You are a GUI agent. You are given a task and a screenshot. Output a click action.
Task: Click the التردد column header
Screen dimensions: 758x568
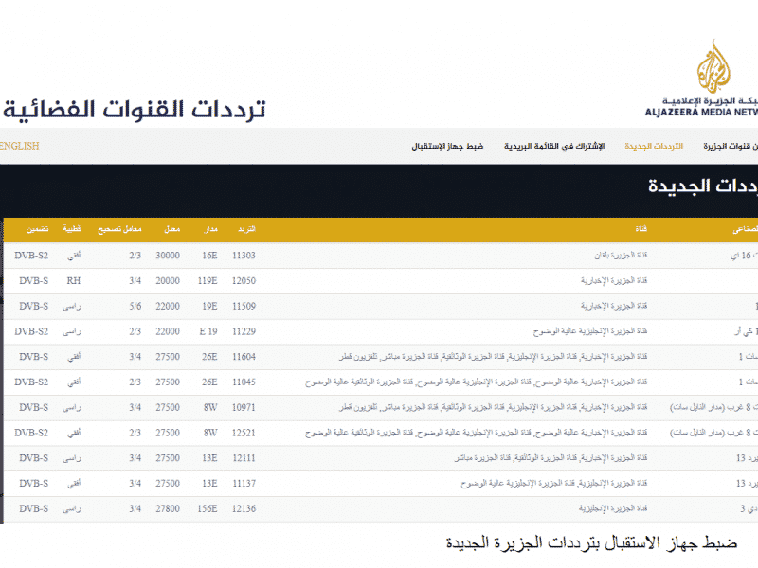tap(246, 229)
